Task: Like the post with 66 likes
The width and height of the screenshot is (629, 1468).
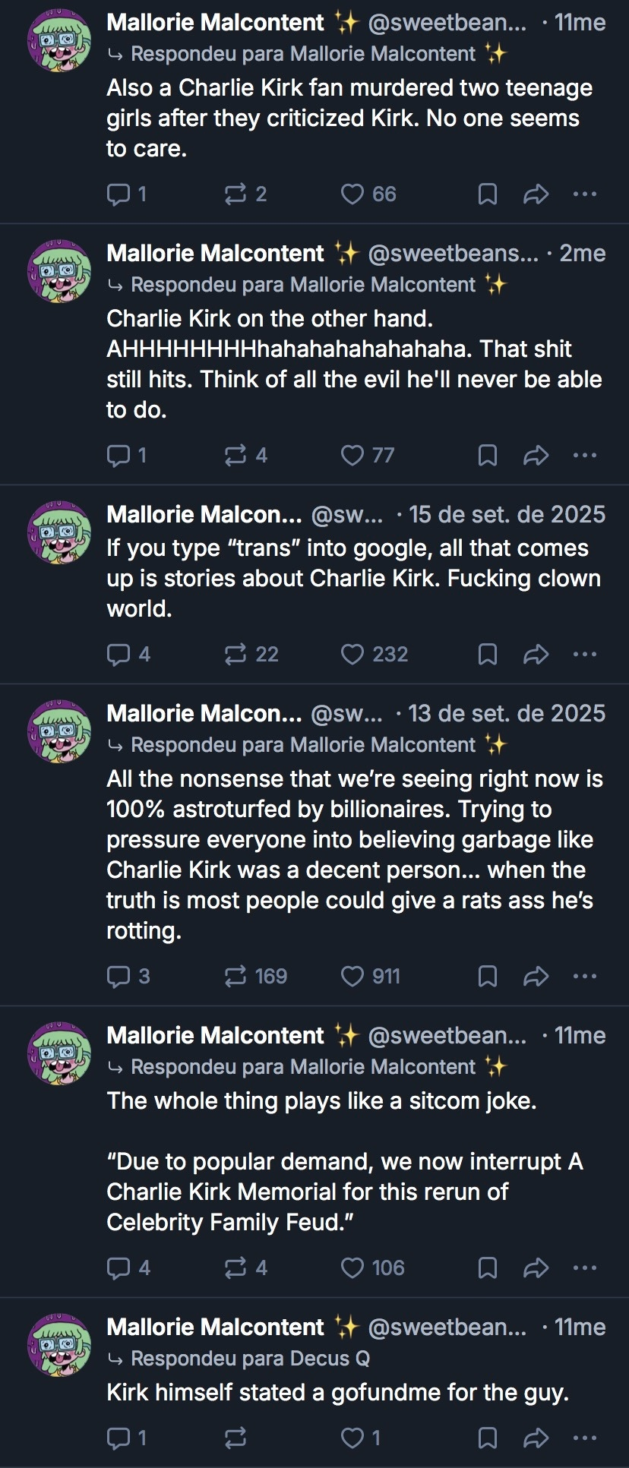Action: 368,194
